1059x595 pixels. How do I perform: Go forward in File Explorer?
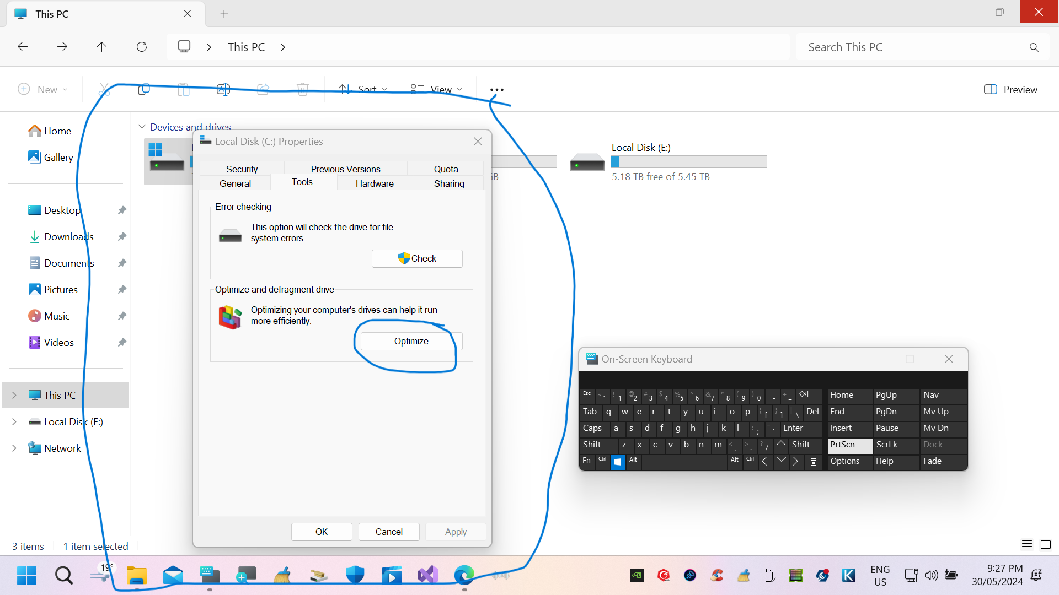coord(62,47)
